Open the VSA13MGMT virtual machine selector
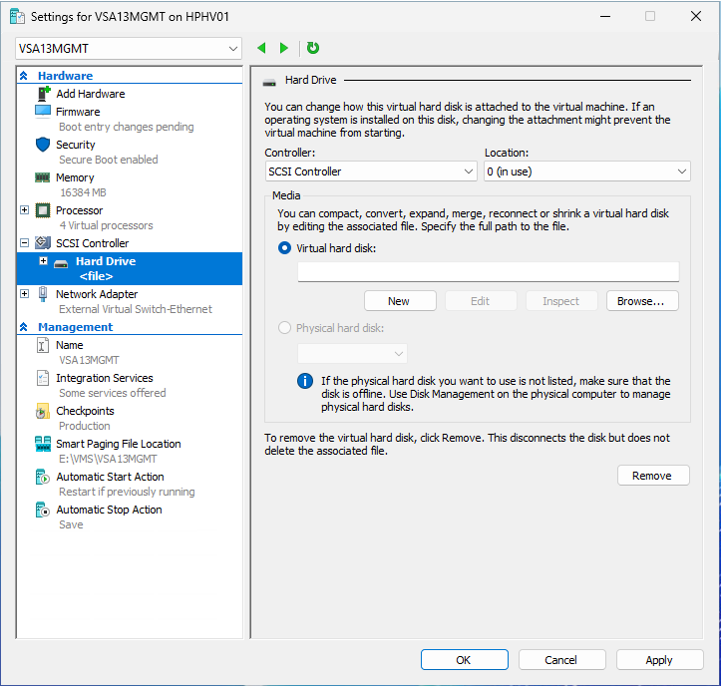Viewport: 721px width, 686px height. point(129,48)
